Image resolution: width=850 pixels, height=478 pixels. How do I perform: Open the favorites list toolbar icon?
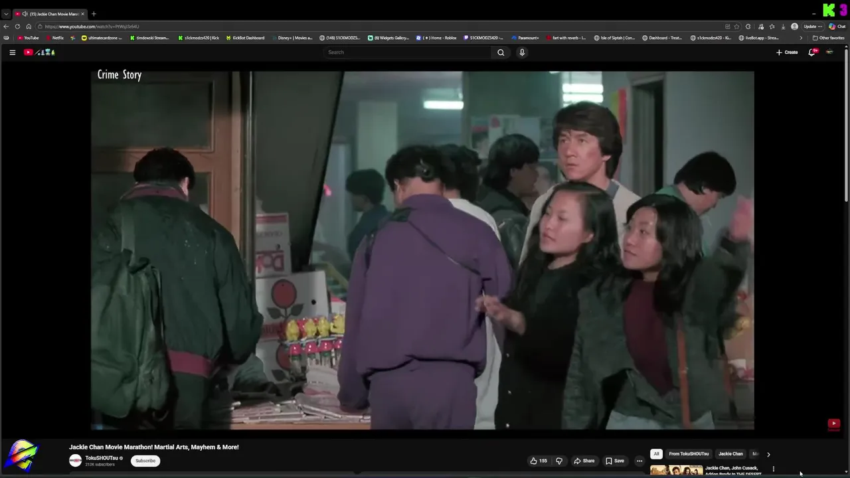pyautogui.click(x=772, y=27)
